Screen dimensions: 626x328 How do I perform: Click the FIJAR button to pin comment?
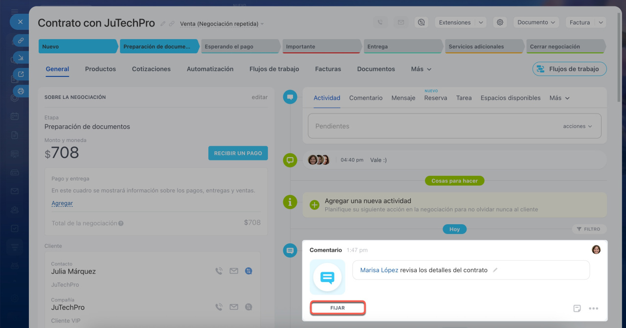click(x=337, y=308)
